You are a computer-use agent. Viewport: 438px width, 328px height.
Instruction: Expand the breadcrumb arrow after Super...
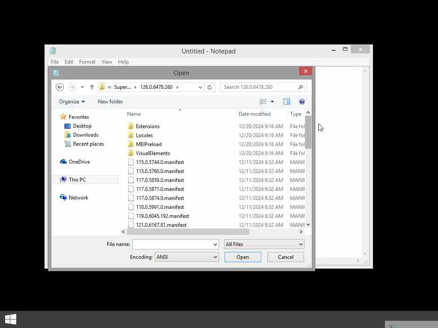pyautogui.click(x=136, y=87)
